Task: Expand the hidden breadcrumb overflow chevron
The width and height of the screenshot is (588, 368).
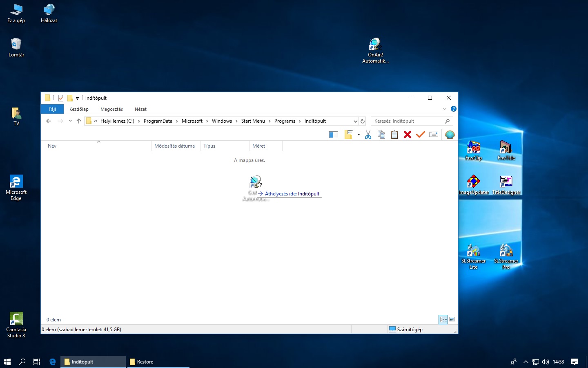Action: click(96, 121)
